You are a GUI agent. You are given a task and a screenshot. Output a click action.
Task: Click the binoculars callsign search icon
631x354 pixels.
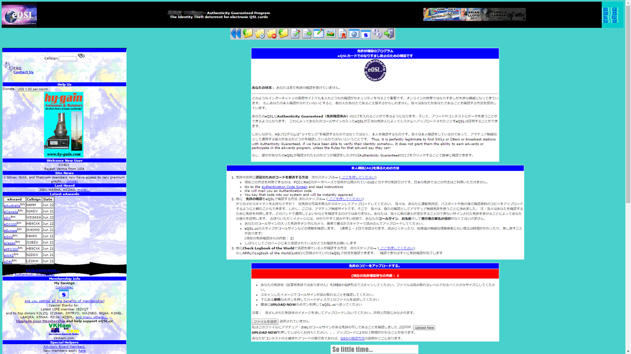(81, 56)
